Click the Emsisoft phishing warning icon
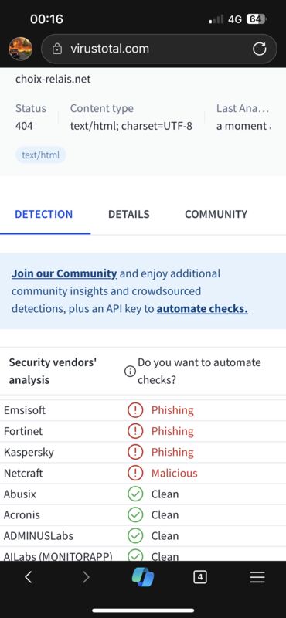 pyautogui.click(x=135, y=410)
